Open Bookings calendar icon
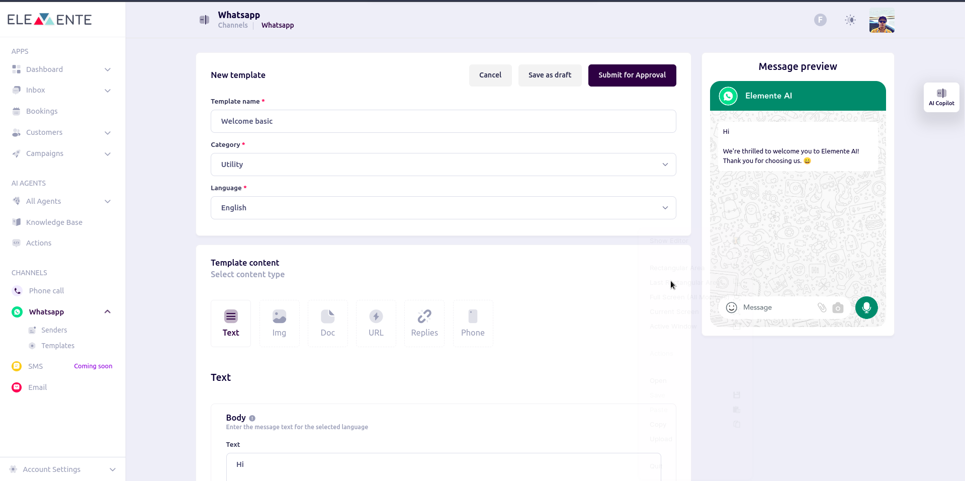965x481 pixels. pyautogui.click(x=17, y=111)
